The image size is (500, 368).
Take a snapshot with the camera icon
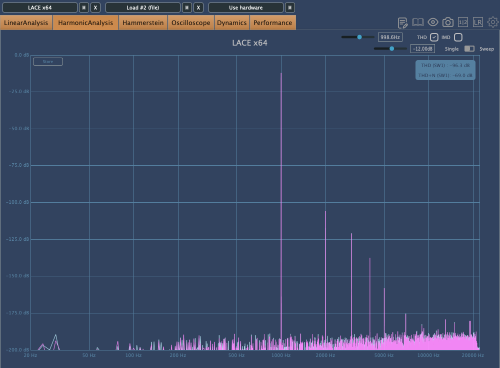pyautogui.click(x=448, y=23)
